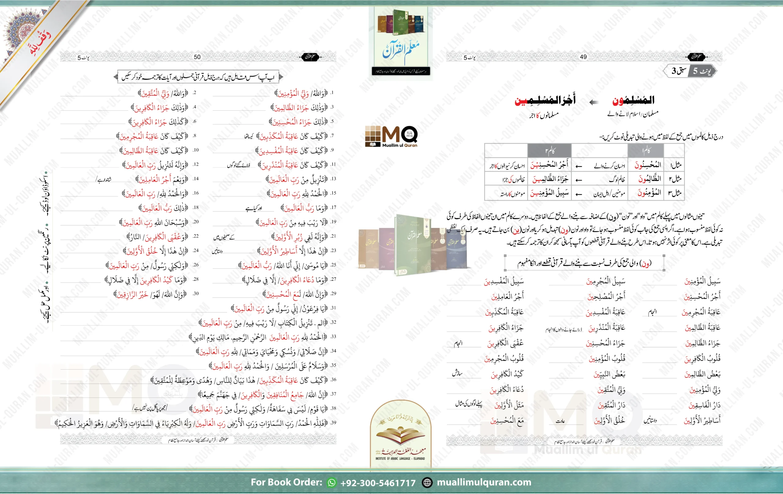Click the black header badge on page 49
This screenshot has width=783, height=494.
coord(696,57)
